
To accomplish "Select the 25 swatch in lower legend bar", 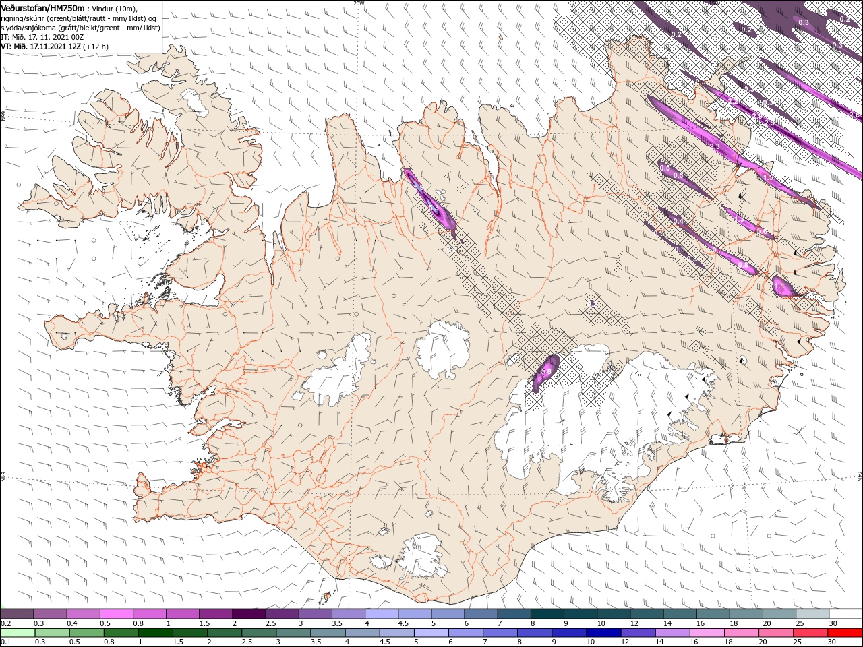I will 810,633.
